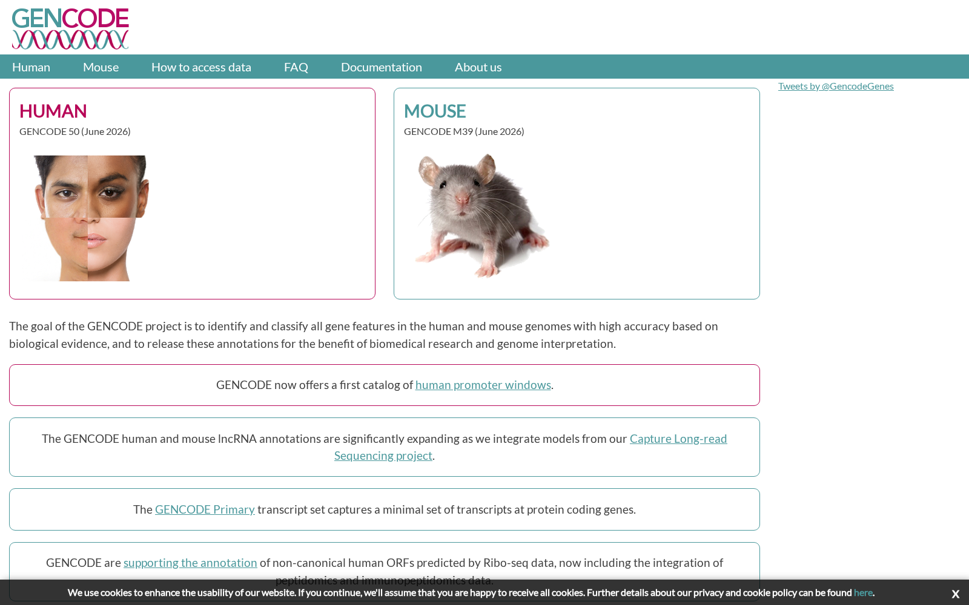Click the GENCODE logo
Viewport: 969px width, 605px height.
(70, 28)
